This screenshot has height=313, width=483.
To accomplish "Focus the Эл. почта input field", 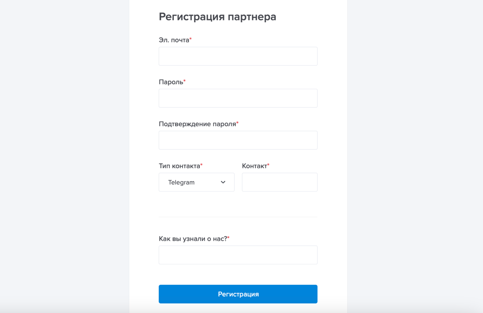I will click(x=238, y=56).
